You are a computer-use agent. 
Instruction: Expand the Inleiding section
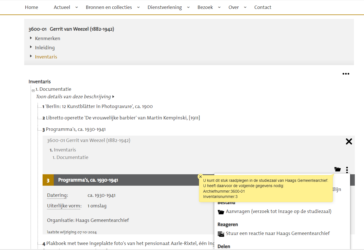45,48
